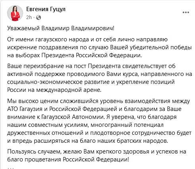The width and height of the screenshot is (195, 169).
Task: Click the phrase 'международной арене'
Action: [x=69, y=90]
